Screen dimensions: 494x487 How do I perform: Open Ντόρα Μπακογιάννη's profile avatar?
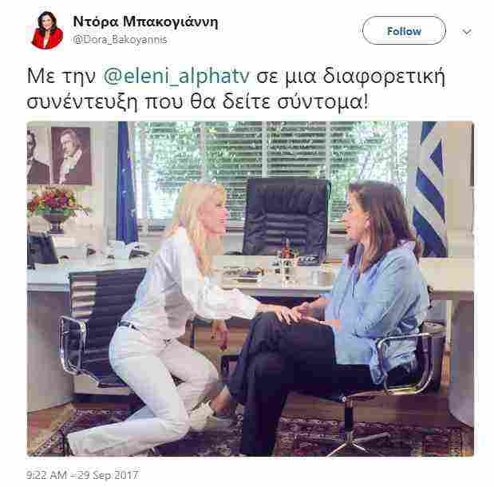click(x=47, y=30)
